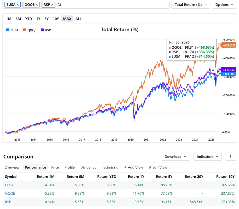Sort by Return 1M column header

[x=45, y=177]
